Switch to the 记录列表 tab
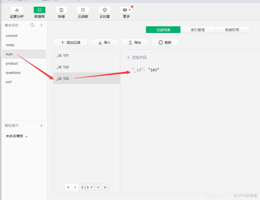 tap(163, 30)
